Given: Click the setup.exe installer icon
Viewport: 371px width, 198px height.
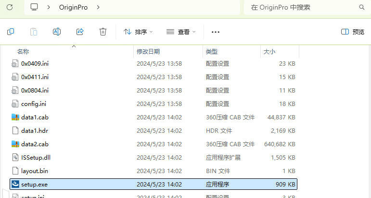Looking at the screenshot, I should pyautogui.click(x=15, y=184).
